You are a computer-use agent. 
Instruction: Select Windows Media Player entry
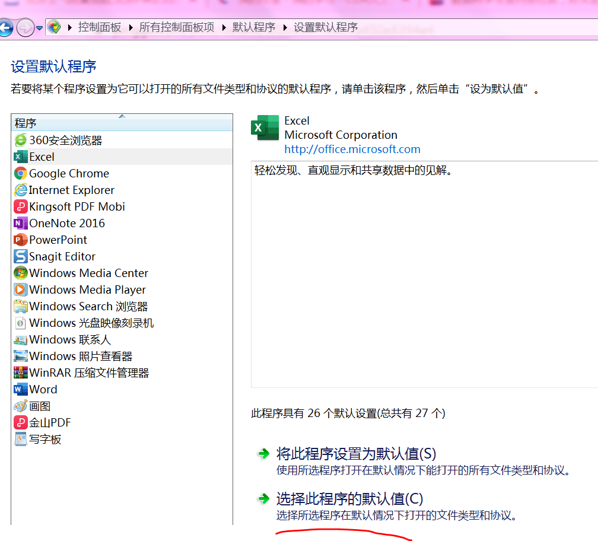point(87,289)
